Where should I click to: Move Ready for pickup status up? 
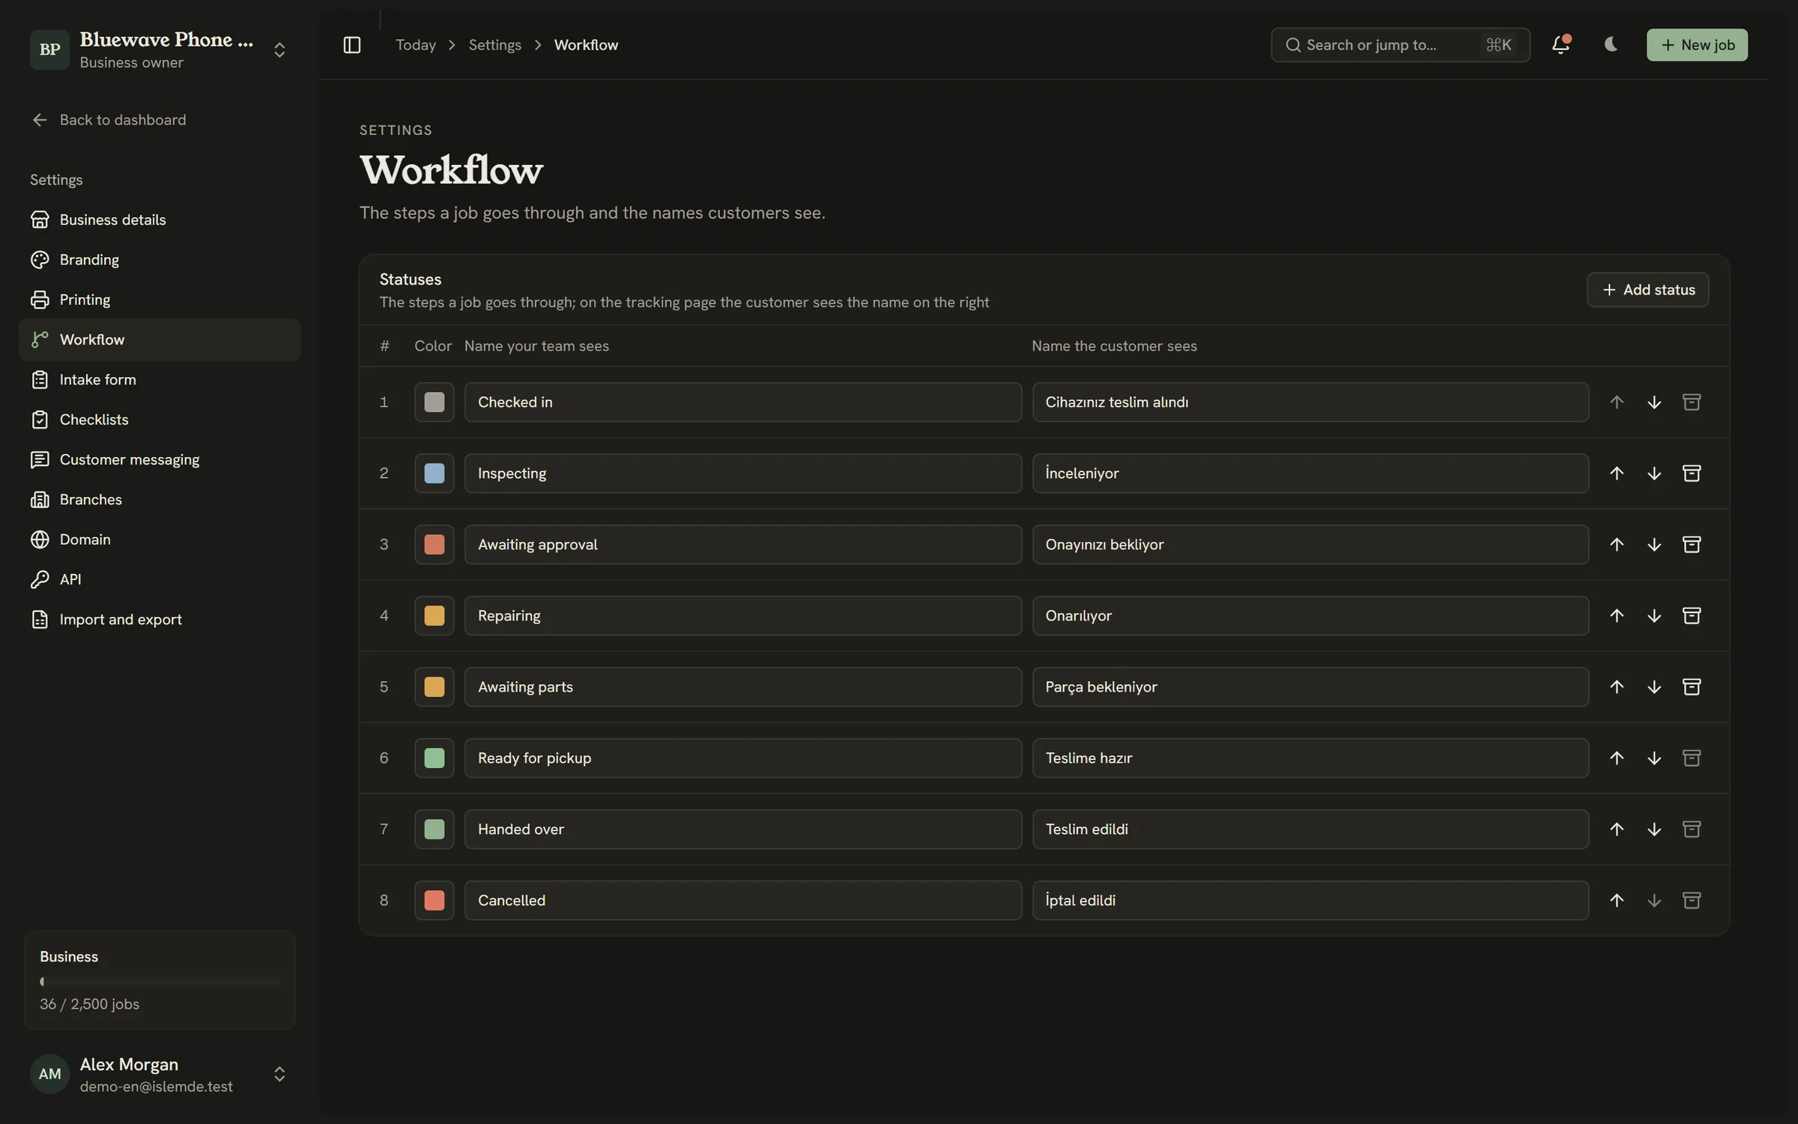(1617, 758)
